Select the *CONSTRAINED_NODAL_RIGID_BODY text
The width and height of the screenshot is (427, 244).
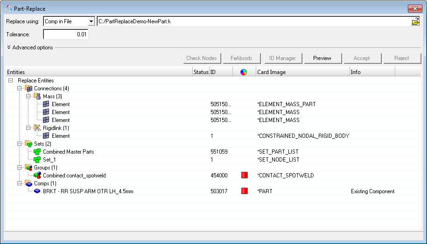(303, 136)
